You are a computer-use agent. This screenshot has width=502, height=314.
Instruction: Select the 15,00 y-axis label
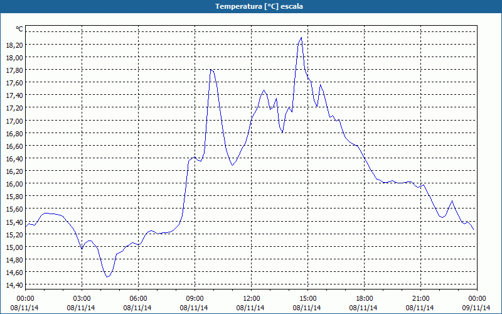tap(14, 247)
